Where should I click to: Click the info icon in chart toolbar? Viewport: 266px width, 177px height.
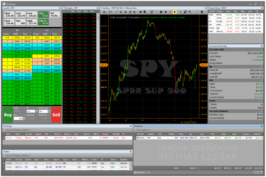(x=202, y=12)
